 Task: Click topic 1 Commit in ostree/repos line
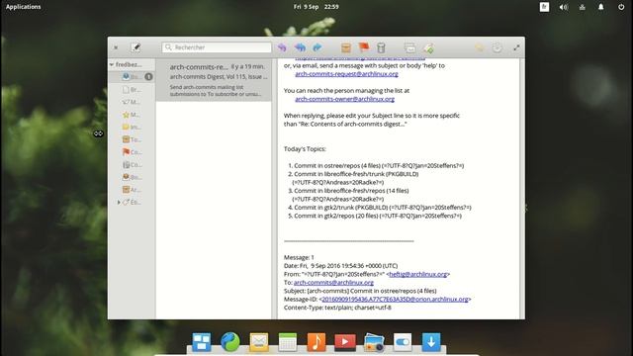pyautogui.click(x=376, y=165)
